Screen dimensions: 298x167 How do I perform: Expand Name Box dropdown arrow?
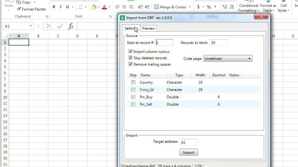point(31,26)
